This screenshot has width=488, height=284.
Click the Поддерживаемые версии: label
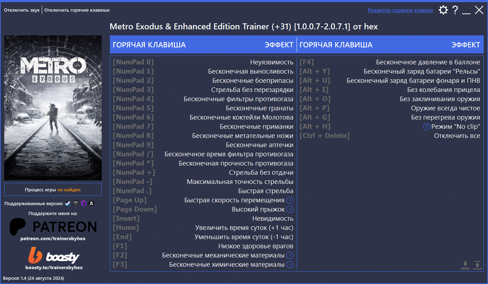34,203
